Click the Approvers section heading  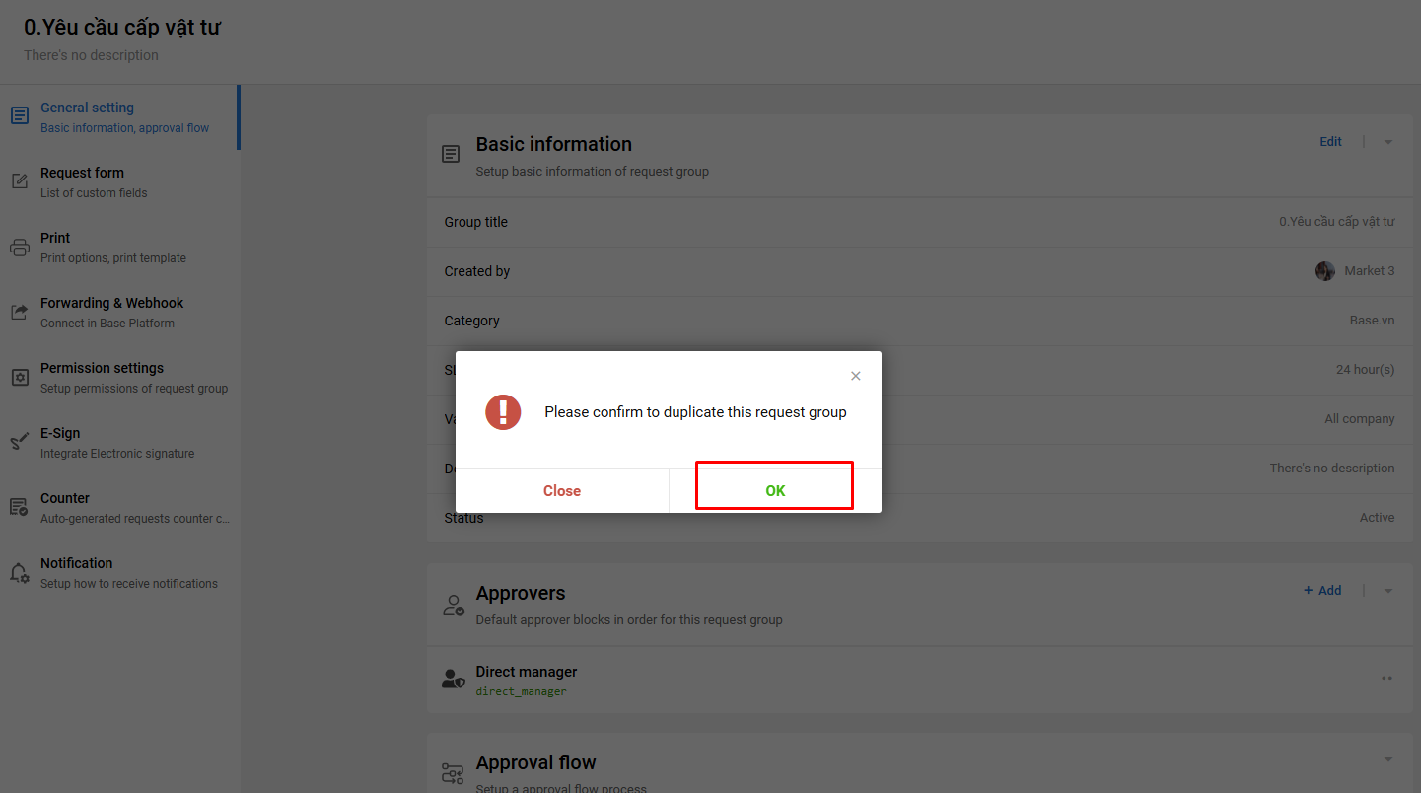[521, 594]
